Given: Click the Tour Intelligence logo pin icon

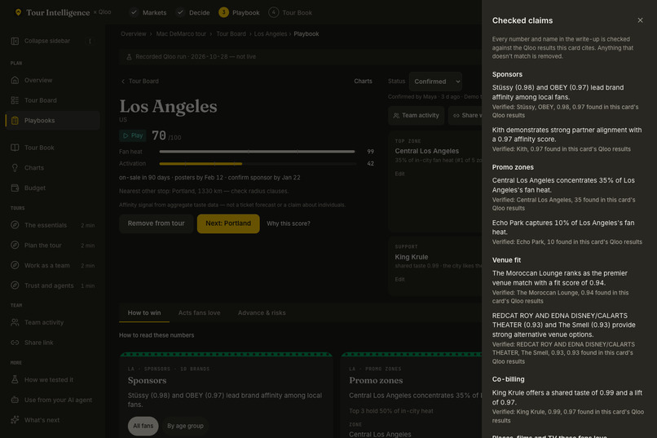Looking at the screenshot, I should tap(18, 12).
